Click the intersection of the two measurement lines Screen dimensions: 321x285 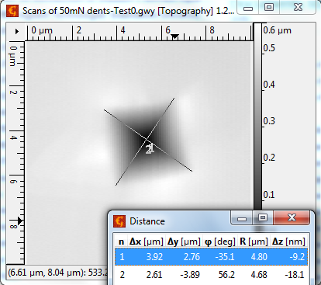(147, 140)
